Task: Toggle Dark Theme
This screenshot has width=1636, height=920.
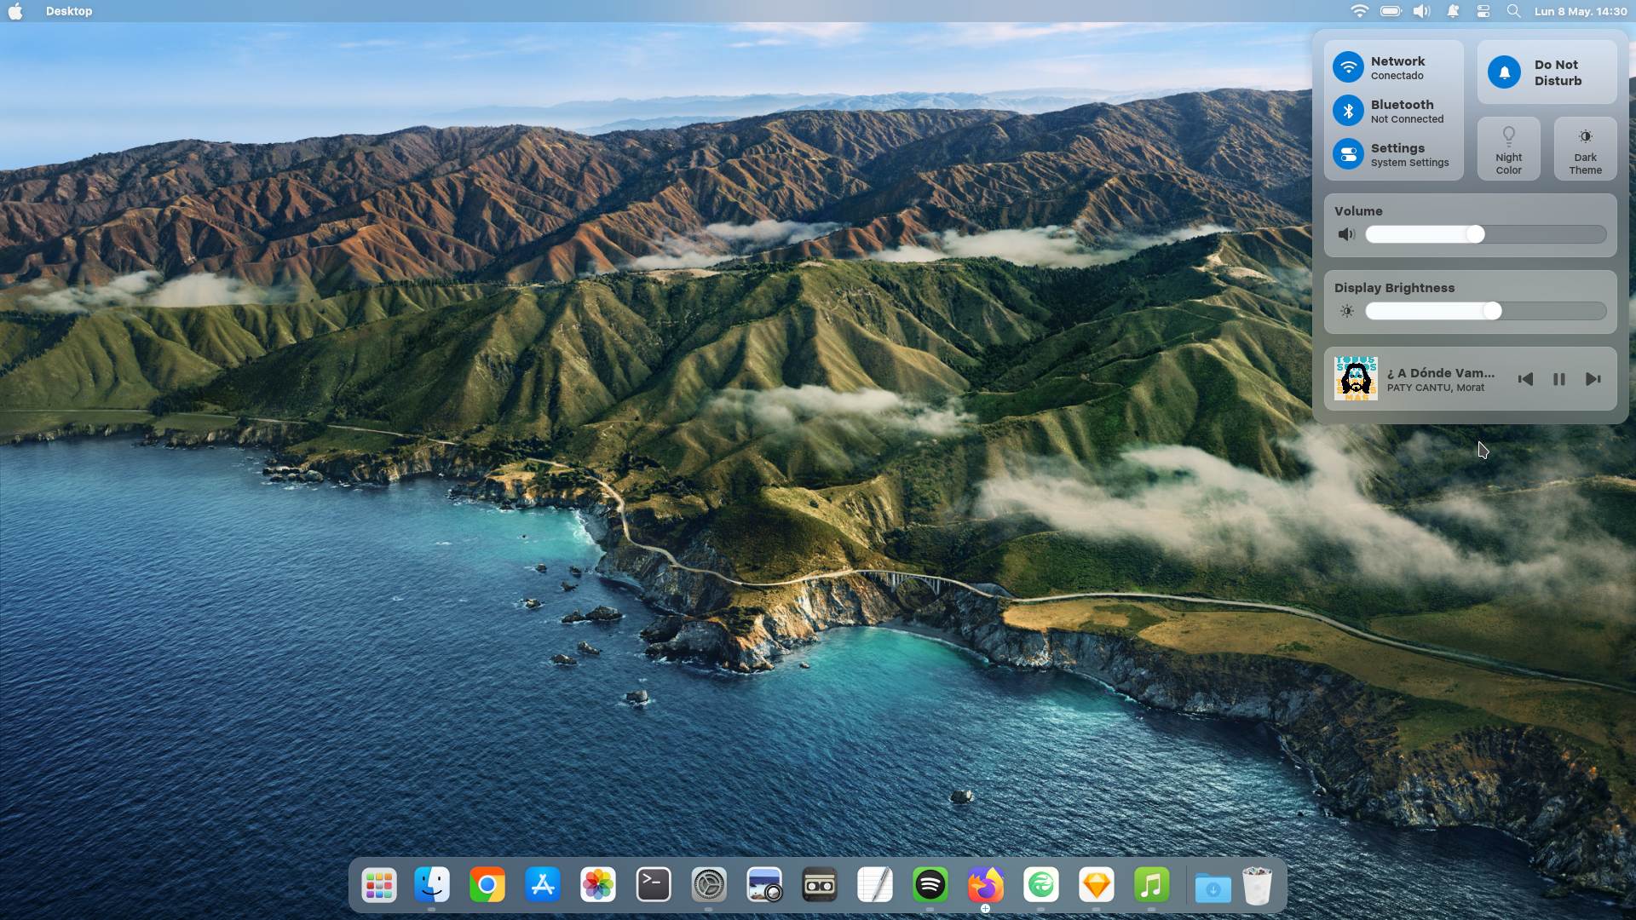Action: (1585, 149)
